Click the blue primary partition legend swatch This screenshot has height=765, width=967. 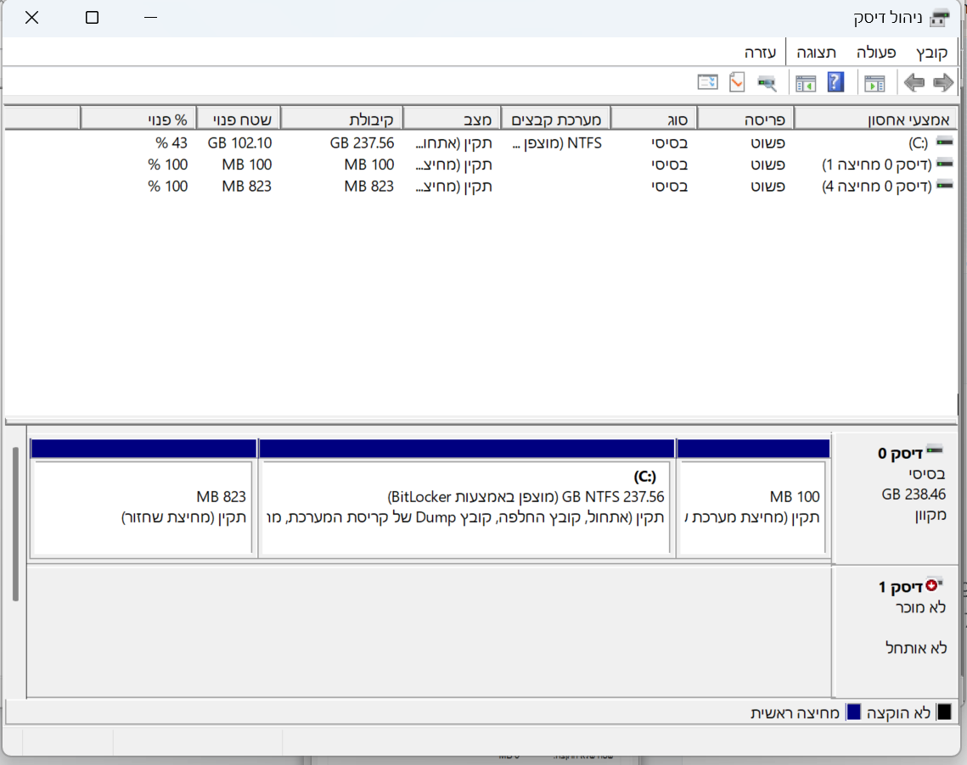coord(853,712)
